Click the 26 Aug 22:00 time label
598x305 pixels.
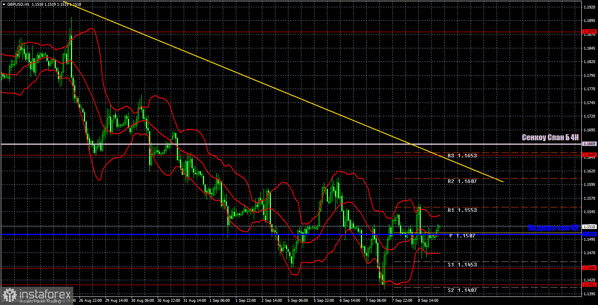click(91, 301)
